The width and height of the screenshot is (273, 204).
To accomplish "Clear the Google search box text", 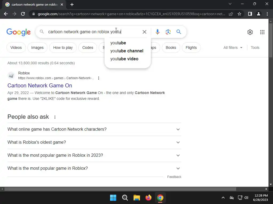I will point(144,32).
